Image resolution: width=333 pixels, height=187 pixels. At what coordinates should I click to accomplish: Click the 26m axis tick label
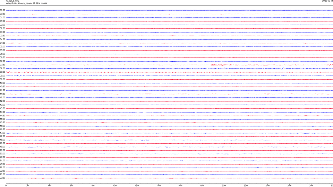tap(289, 186)
